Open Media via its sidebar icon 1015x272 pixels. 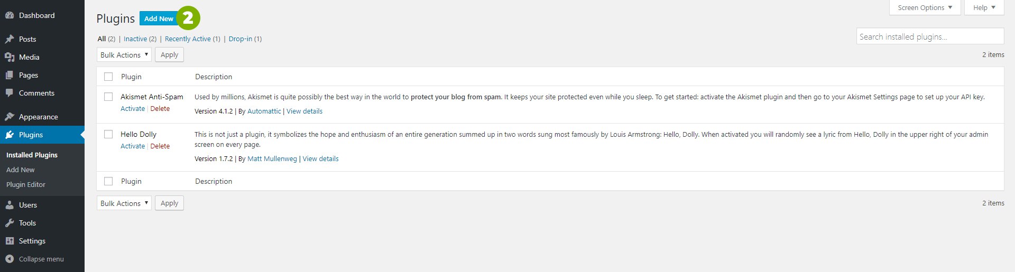[x=10, y=57]
